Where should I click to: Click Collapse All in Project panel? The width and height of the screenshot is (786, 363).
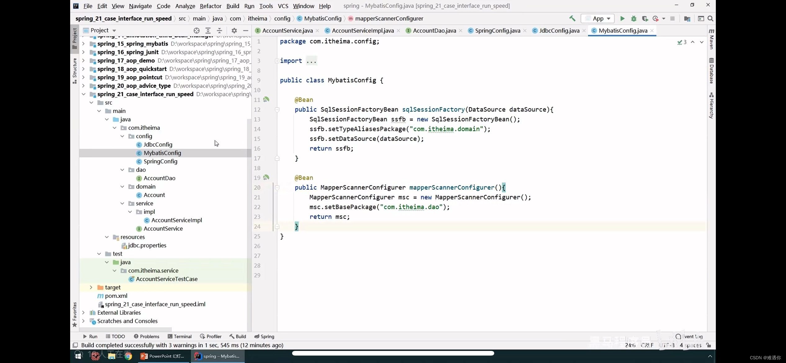point(219,30)
